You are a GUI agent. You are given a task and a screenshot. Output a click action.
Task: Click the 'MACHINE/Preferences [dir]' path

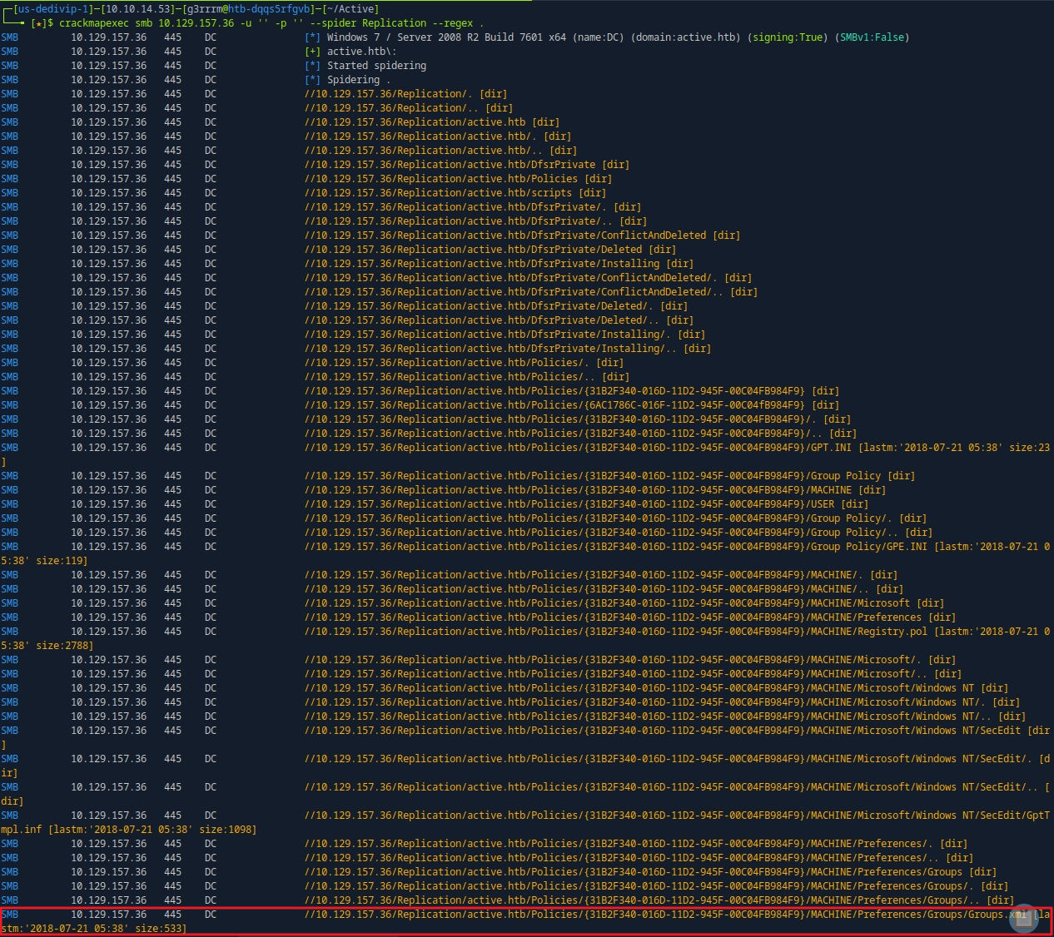coord(630,617)
